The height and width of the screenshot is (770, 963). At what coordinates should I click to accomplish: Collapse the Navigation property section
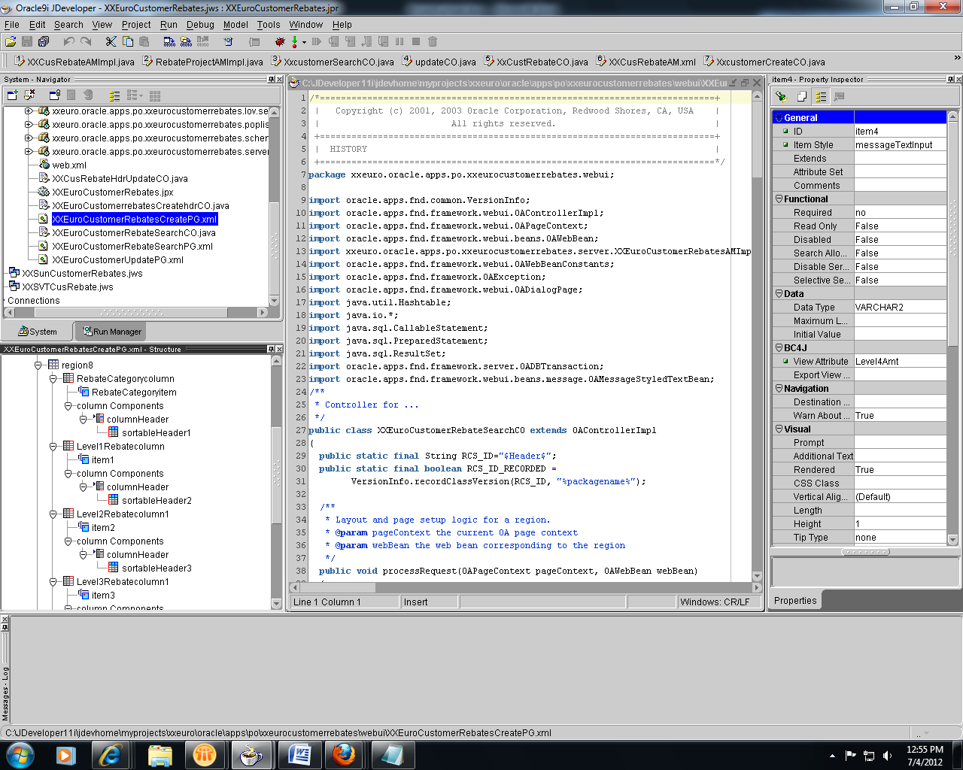[779, 388]
